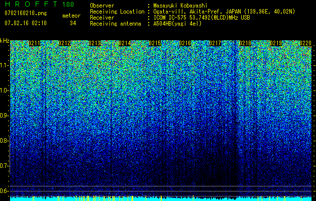Viewport: 316px width, 201px height.
Task: Click the cyan signal level bar at bottom
Action: (x=161, y=199)
